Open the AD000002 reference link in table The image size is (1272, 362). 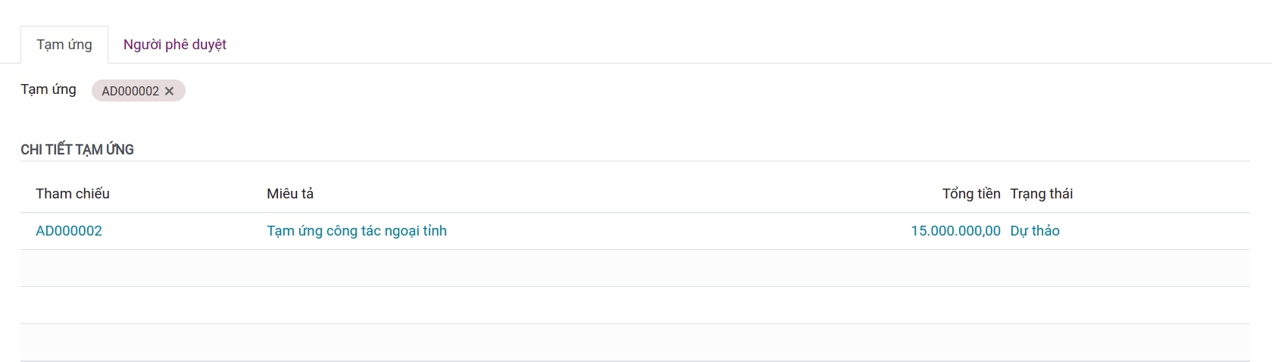[x=69, y=231]
